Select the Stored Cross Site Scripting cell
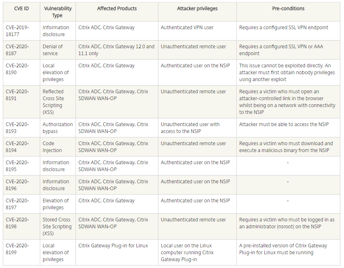The width and height of the screenshot is (344, 268). (56, 226)
